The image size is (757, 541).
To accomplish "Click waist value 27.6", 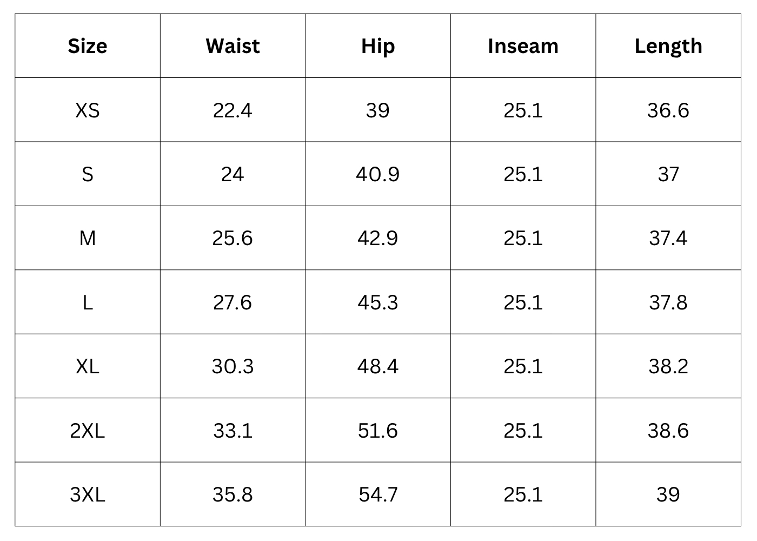I will (x=233, y=302).
